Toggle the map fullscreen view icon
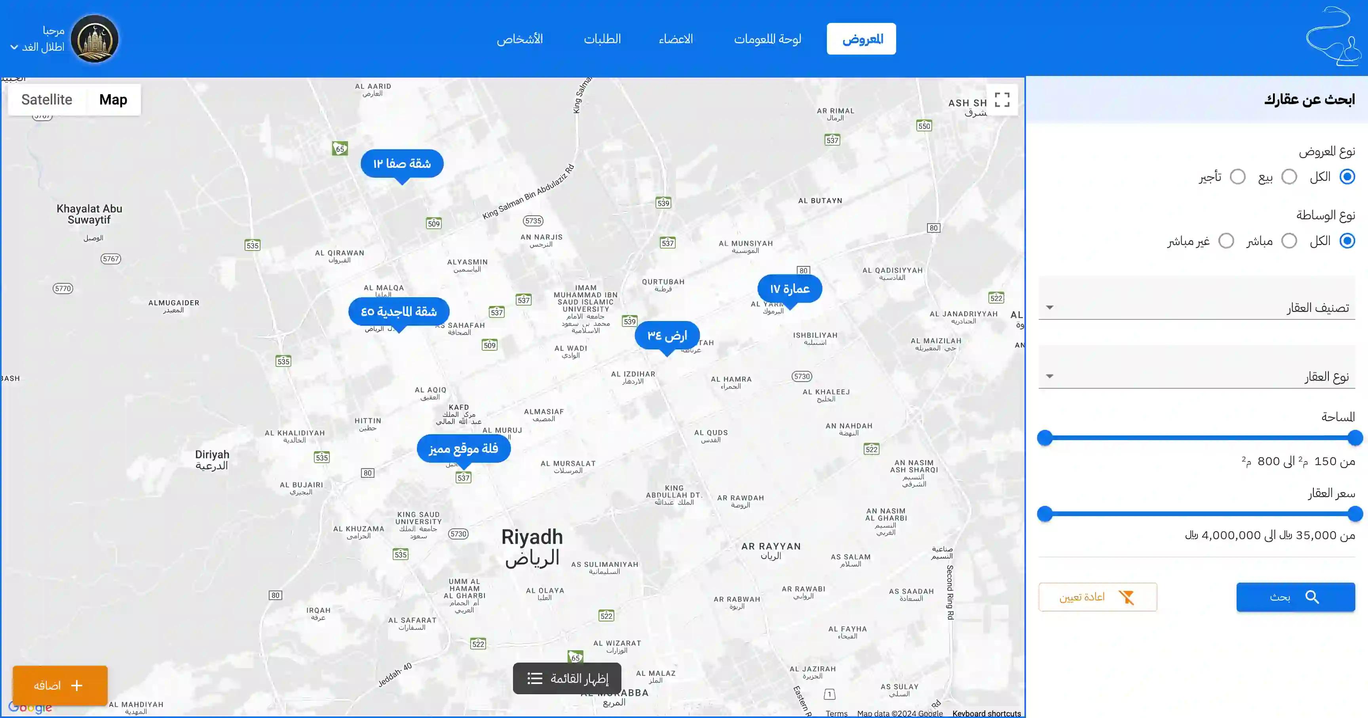Screen dimensions: 1368x718 tap(1002, 99)
